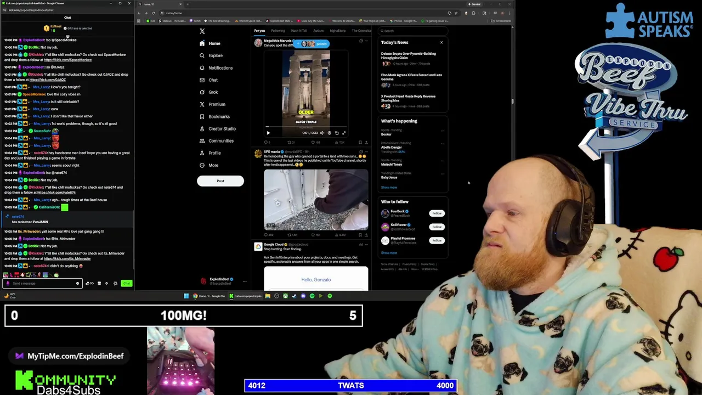Open Profile in X sidebar
Screen dimensions: 702x395
(x=210, y=153)
